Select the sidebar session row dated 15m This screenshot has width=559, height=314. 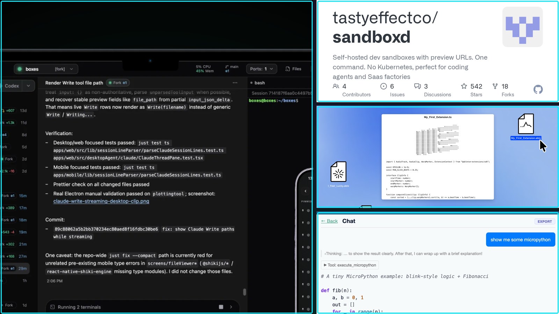(14, 196)
